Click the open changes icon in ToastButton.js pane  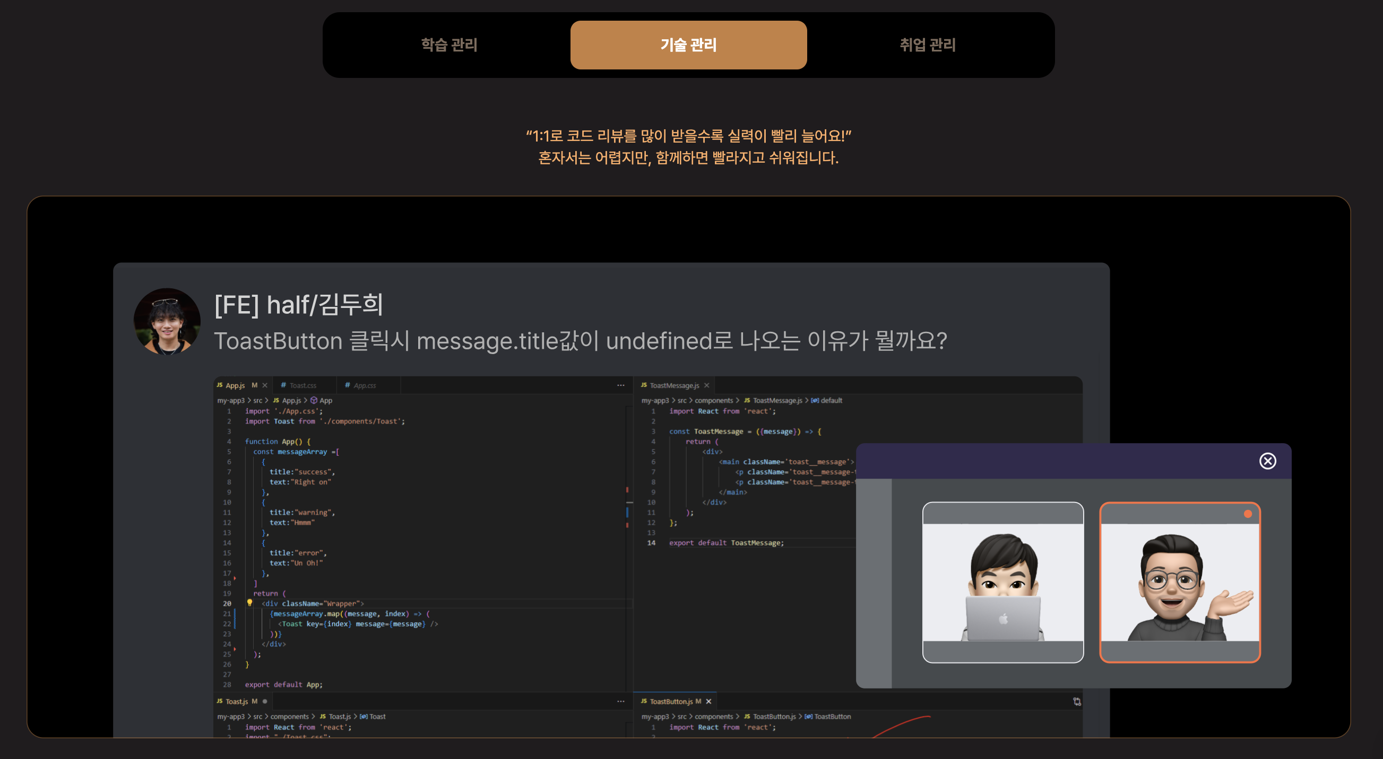[1076, 701]
